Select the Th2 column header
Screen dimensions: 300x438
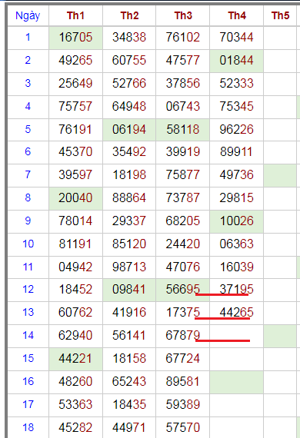coord(129,15)
